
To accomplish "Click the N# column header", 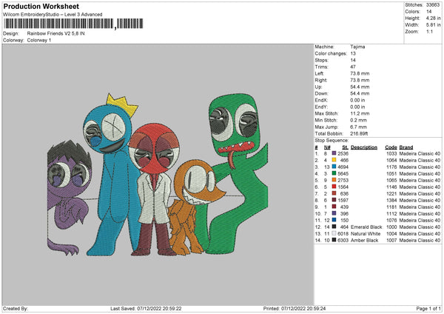I will (328, 146).
